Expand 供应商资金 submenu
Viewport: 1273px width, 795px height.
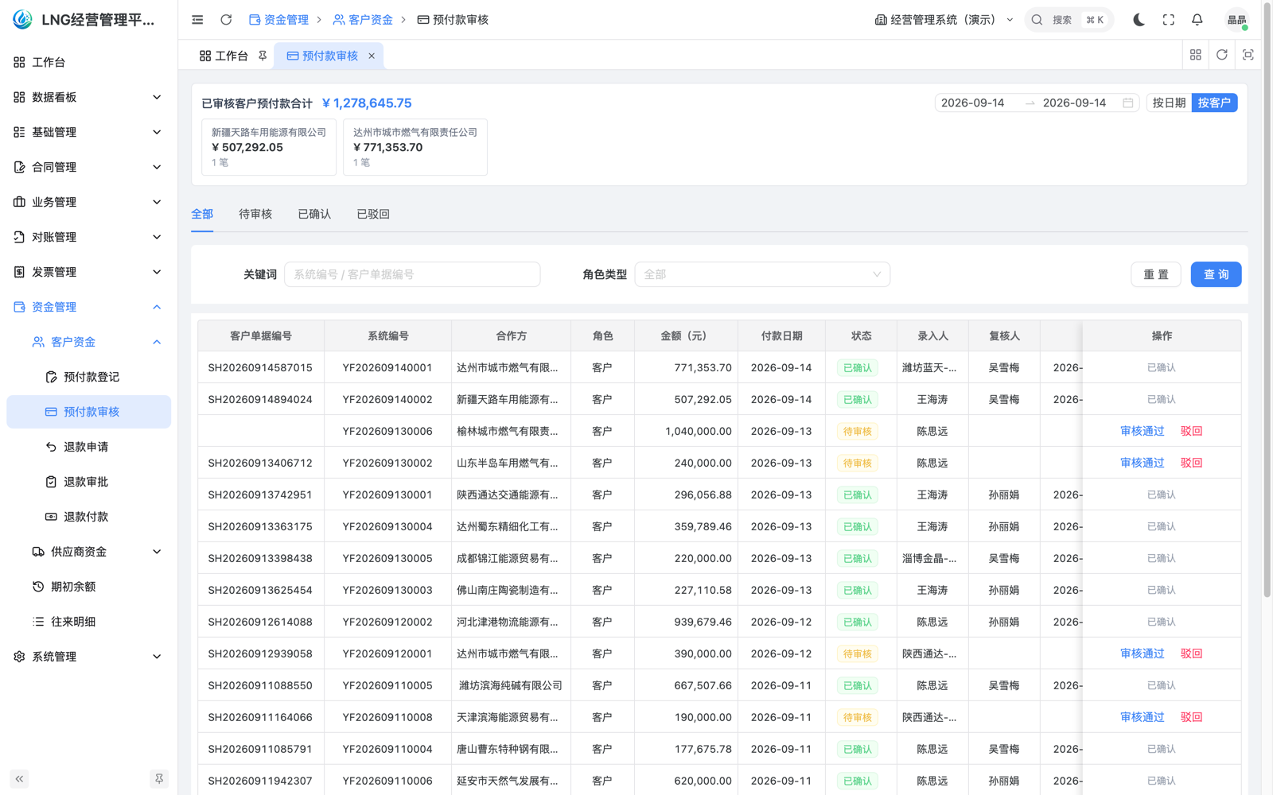coord(89,552)
